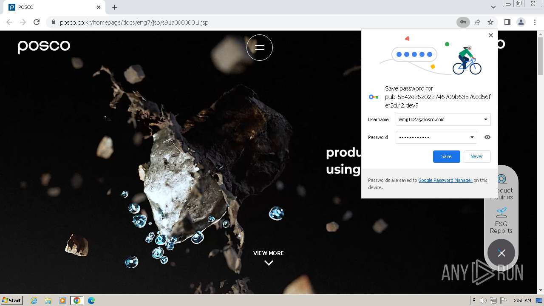This screenshot has height=306, width=544.
Task: Close the POSCO tab
Action: tap(99, 7)
